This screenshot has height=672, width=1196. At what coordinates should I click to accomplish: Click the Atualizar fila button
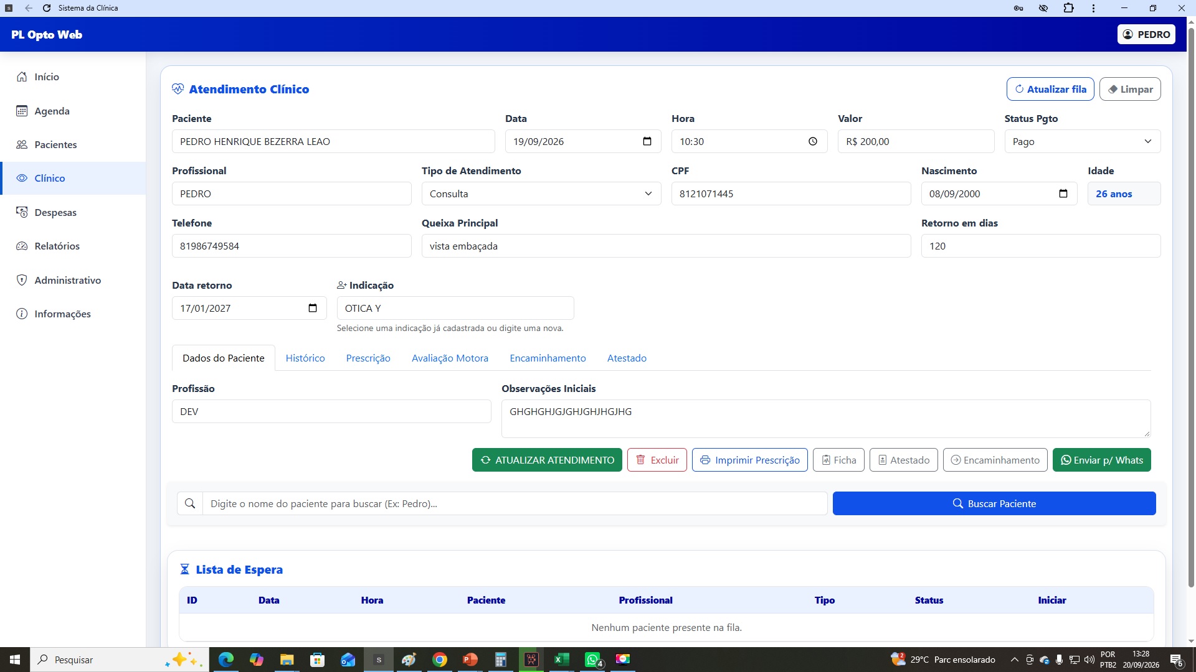pyautogui.click(x=1050, y=89)
